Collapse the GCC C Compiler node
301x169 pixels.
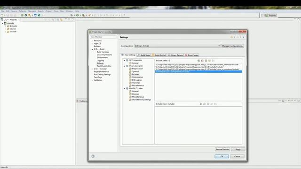pyautogui.click(x=124, y=66)
